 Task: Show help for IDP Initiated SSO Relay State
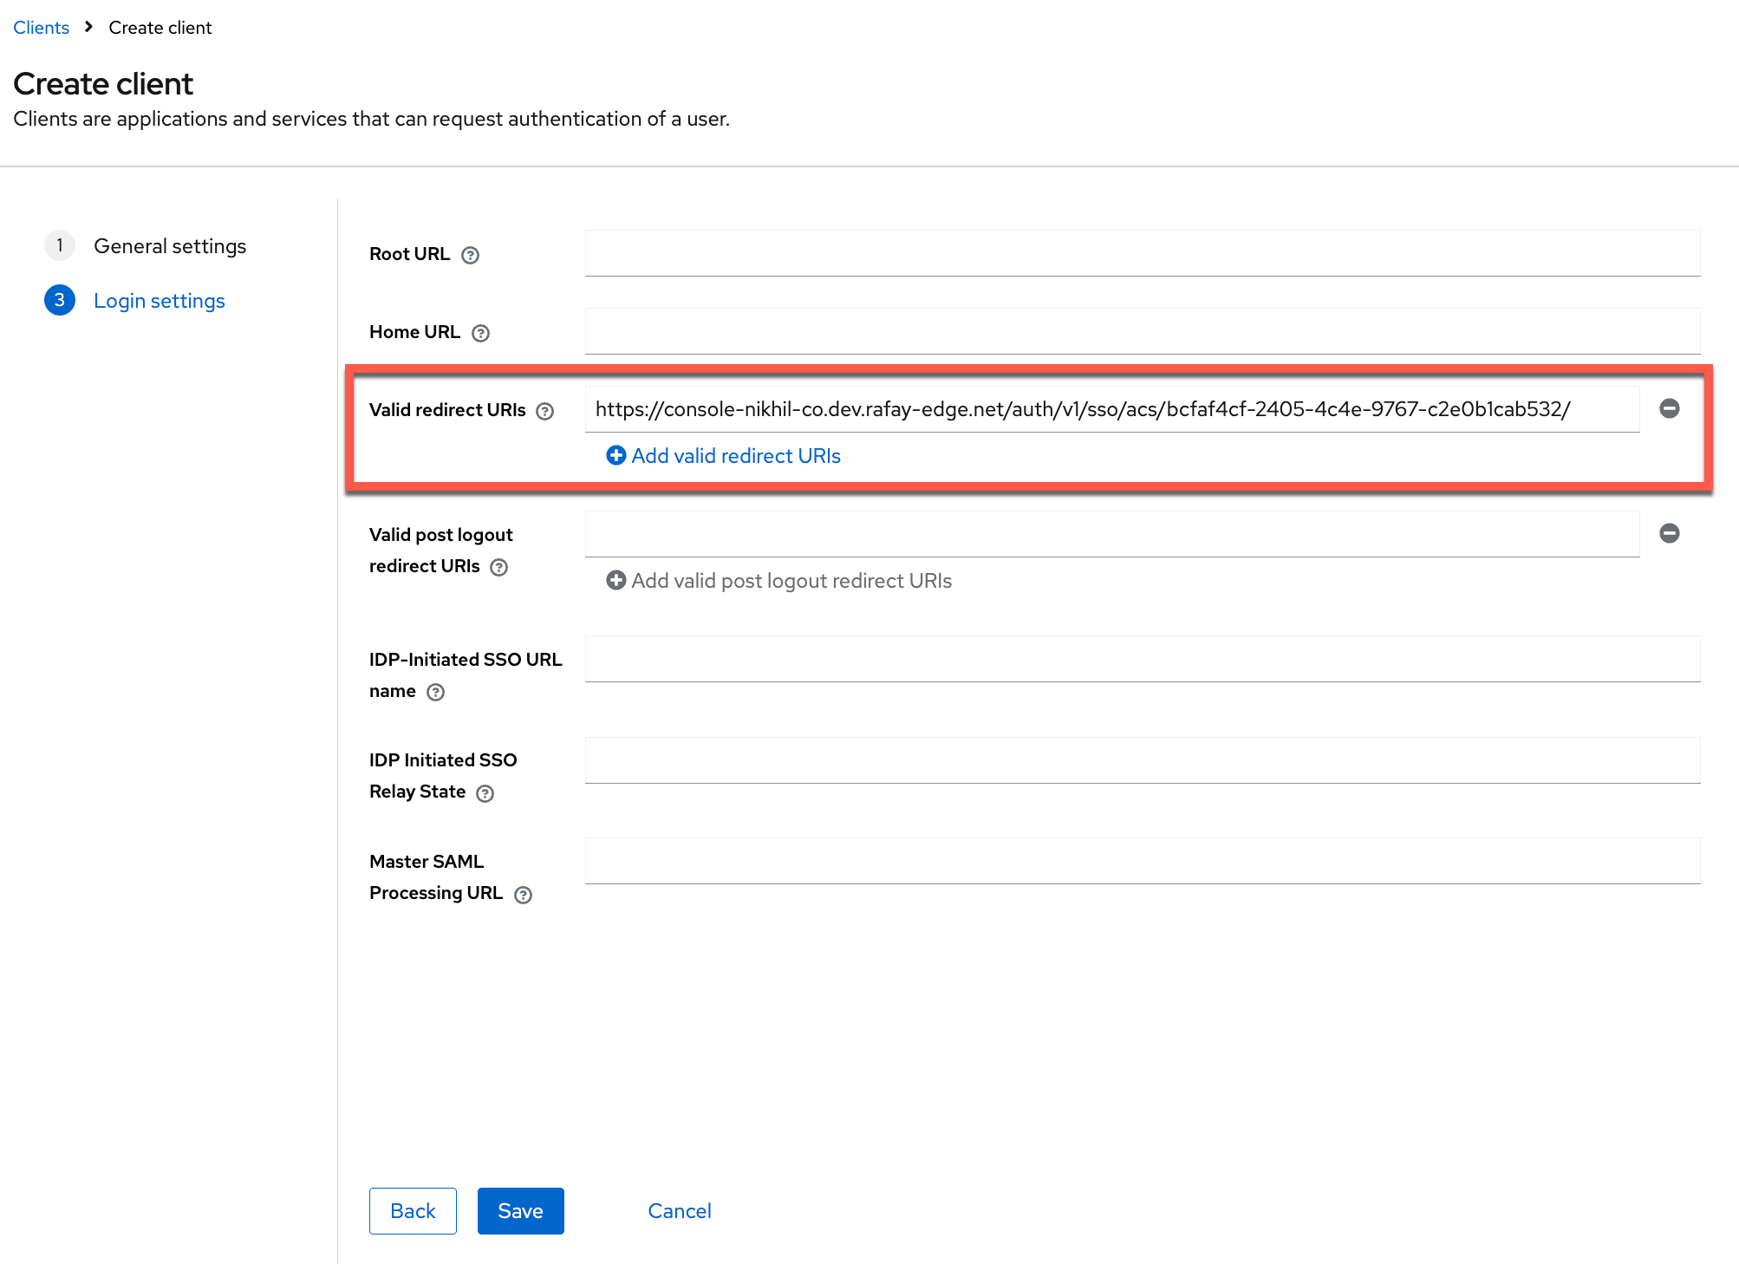[x=485, y=793]
